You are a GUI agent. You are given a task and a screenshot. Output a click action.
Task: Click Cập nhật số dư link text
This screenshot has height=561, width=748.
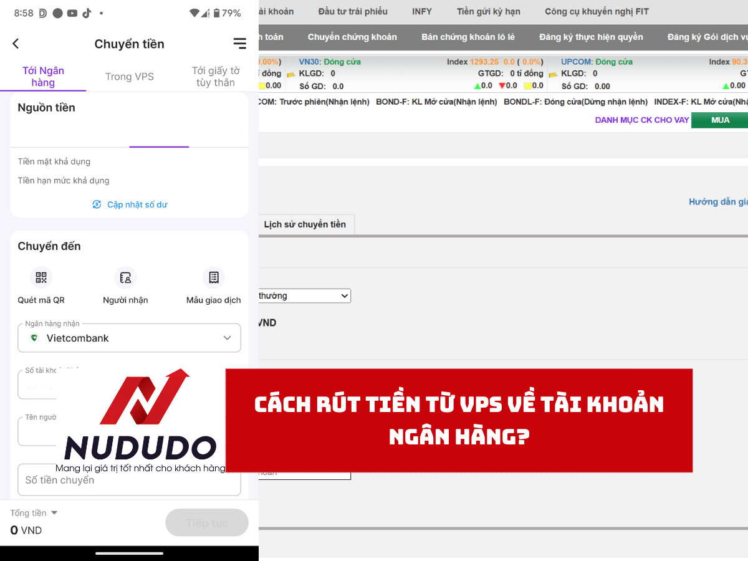(137, 204)
